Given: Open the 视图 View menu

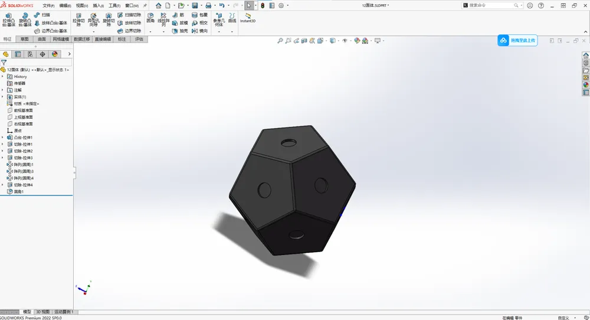Looking at the screenshot, I should 81,6.
